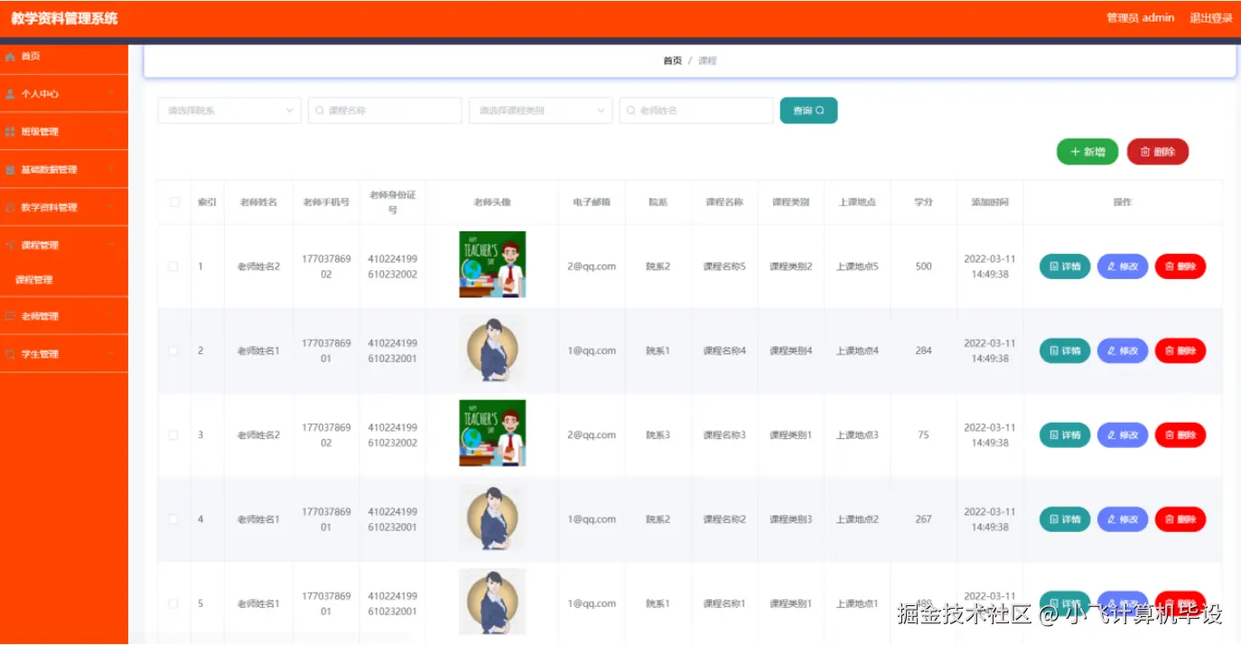Check the checkbox for row 1
The image size is (1241, 645).
click(x=173, y=266)
